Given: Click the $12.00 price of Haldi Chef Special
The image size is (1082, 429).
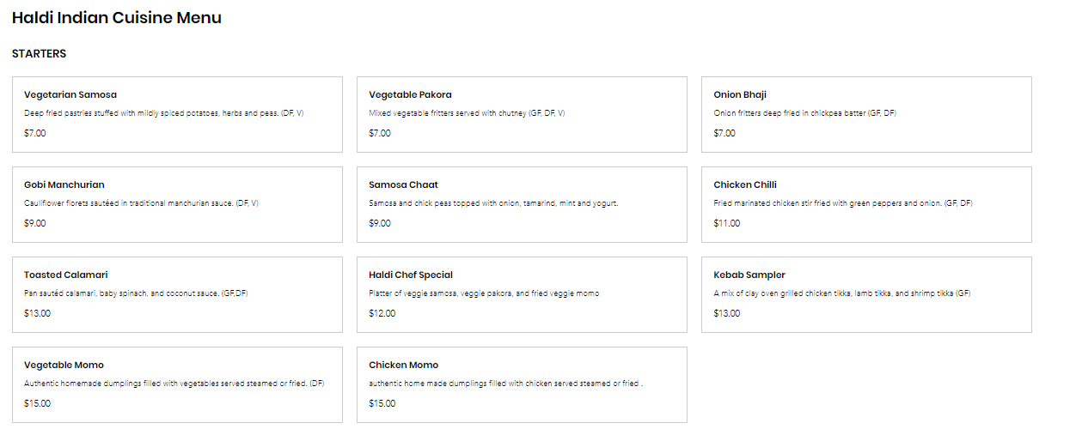Looking at the screenshot, I should tap(382, 313).
